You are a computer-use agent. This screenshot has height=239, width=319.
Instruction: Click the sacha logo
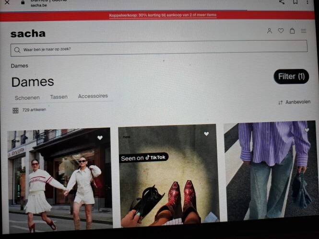[28, 34]
